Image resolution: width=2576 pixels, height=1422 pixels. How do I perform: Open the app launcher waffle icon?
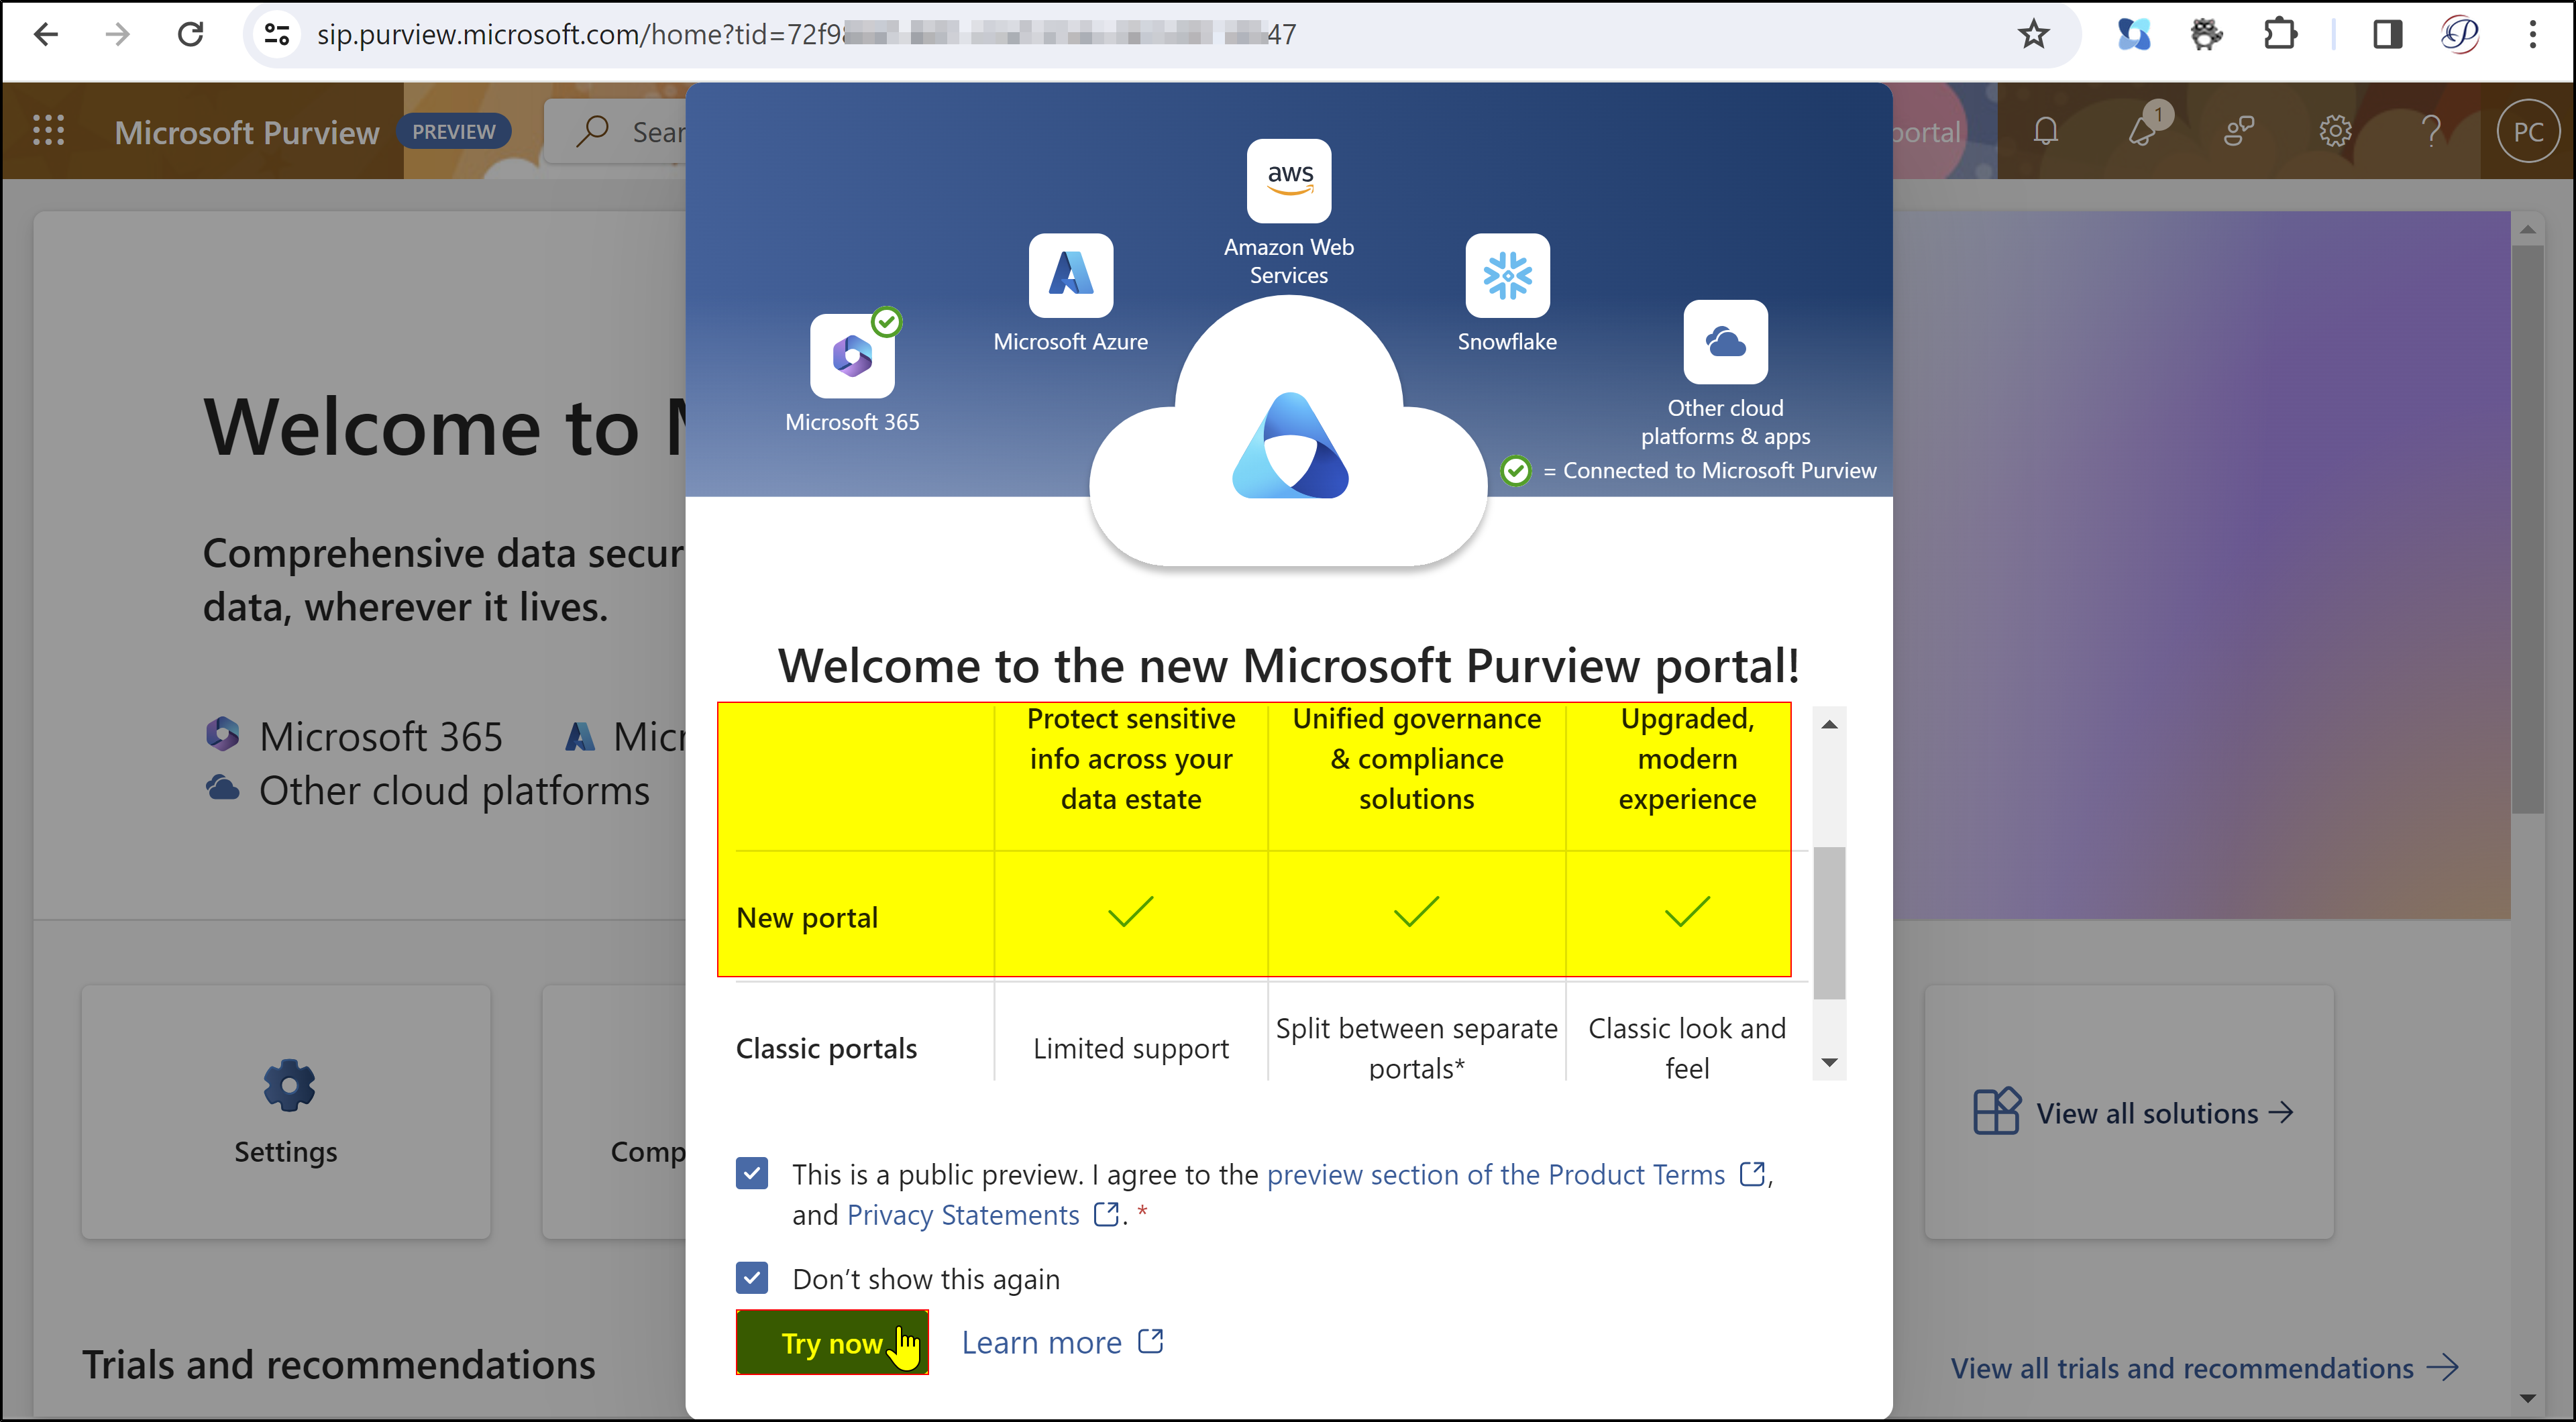pyautogui.click(x=48, y=130)
